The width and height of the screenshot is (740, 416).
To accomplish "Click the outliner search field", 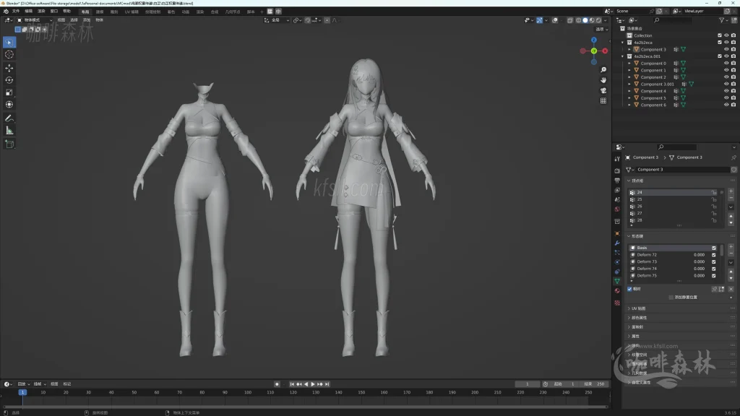I will 674,20.
